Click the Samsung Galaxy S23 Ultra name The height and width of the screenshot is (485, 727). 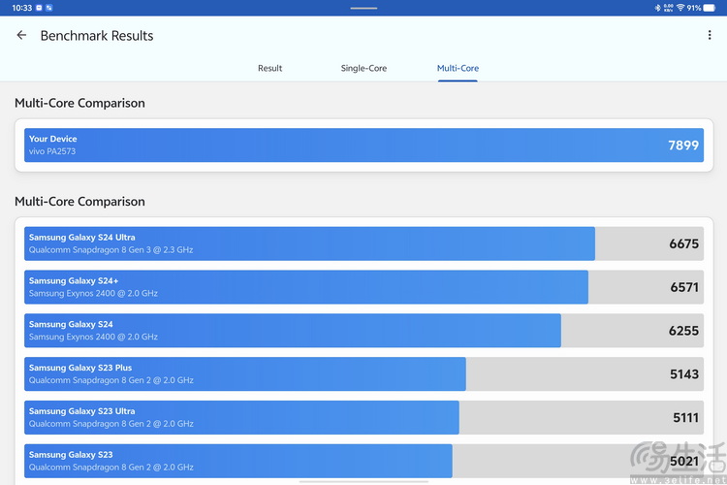[x=82, y=411]
